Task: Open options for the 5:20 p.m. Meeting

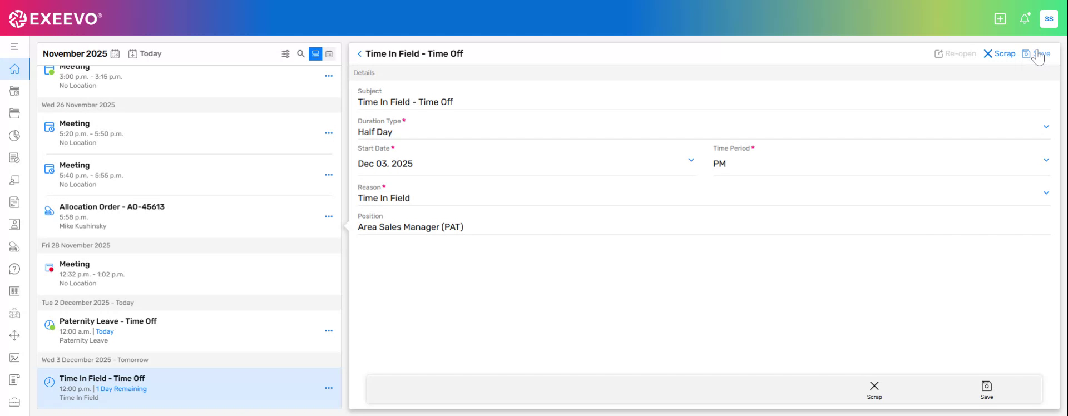Action: click(329, 133)
